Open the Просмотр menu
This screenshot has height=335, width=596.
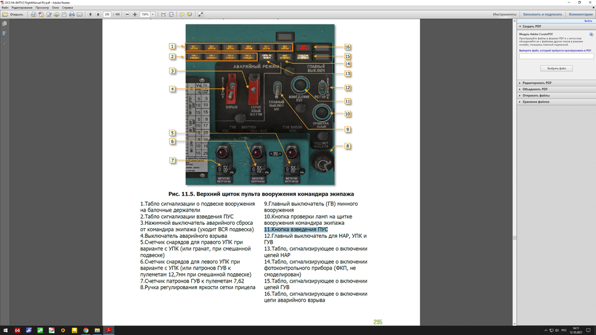pos(42,8)
